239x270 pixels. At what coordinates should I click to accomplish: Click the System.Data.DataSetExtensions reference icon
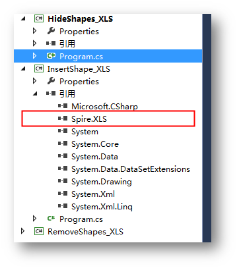[63, 169]
